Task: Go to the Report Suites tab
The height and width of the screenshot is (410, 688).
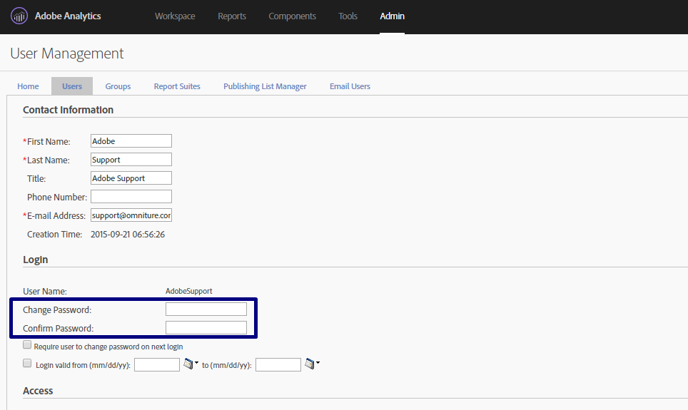Action: (x=177, y=86)
